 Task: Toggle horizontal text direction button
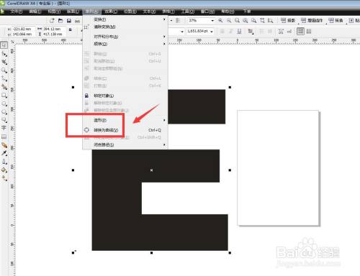point(300,31)
